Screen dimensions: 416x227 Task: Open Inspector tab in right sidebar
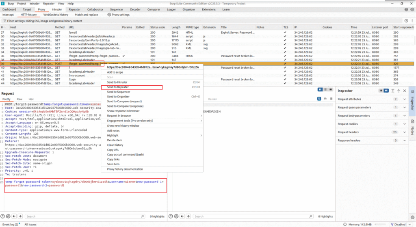[412, 101]
